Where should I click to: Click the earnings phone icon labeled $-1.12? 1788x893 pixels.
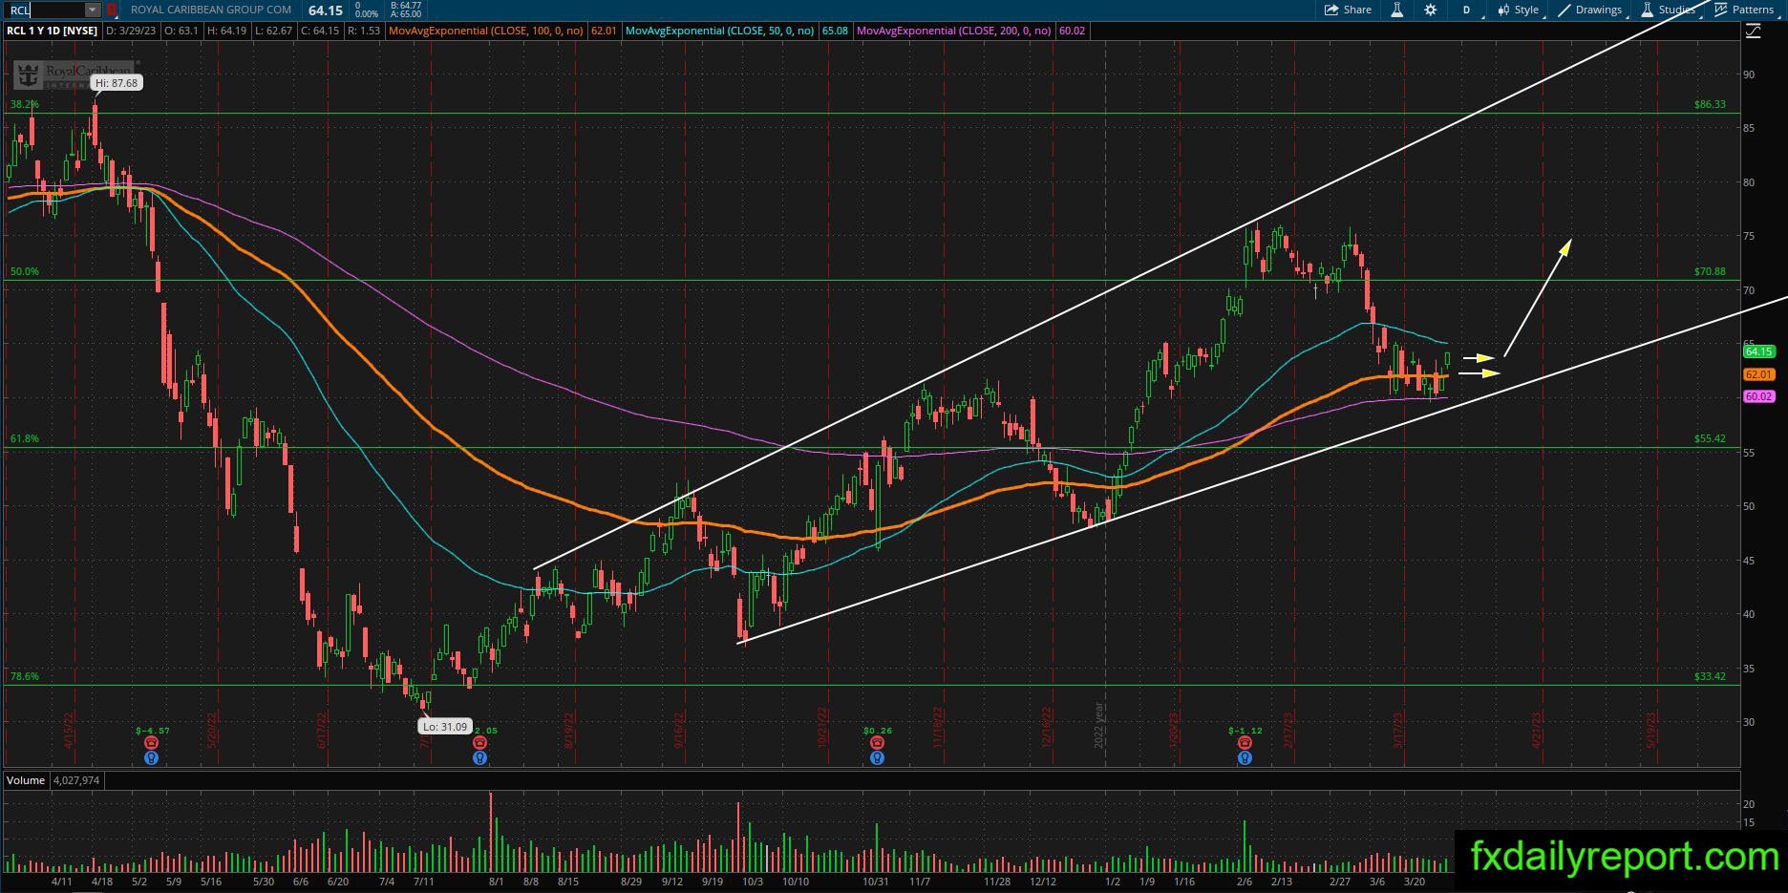pos(1245,743)
